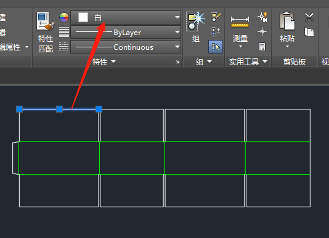
Task: Click the Copy clip icon
Action: [x=309, y=32]
